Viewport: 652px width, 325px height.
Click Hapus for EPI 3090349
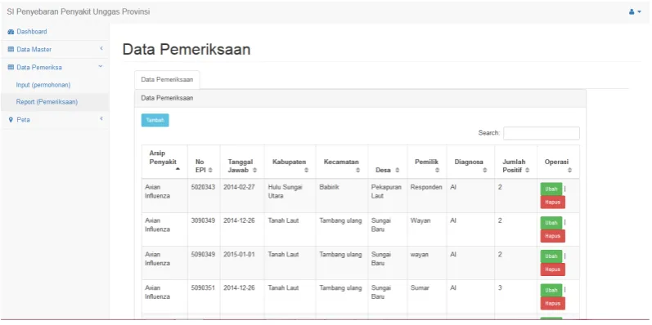pos(553,236)
